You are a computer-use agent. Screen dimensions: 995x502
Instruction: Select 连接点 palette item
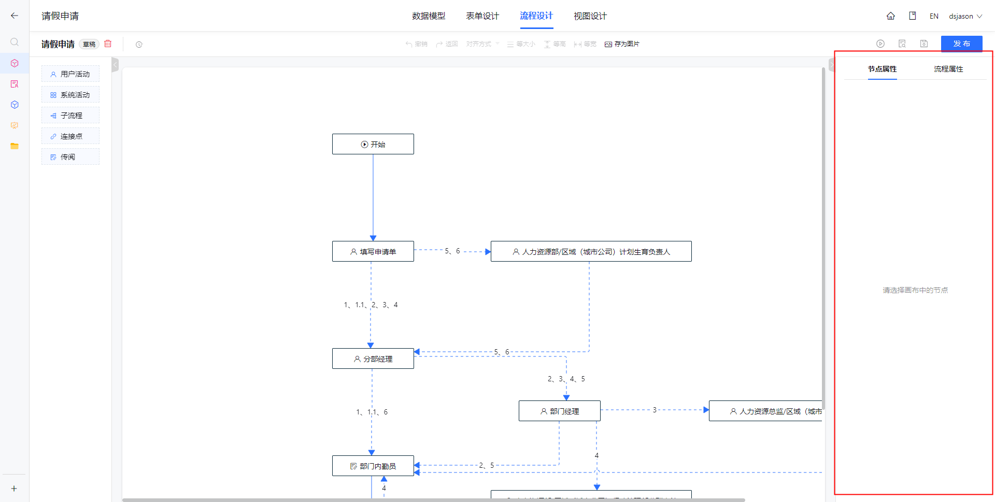coord(70,136)
